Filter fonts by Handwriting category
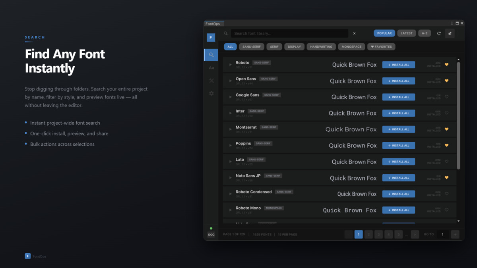 (x=321, y=47)
